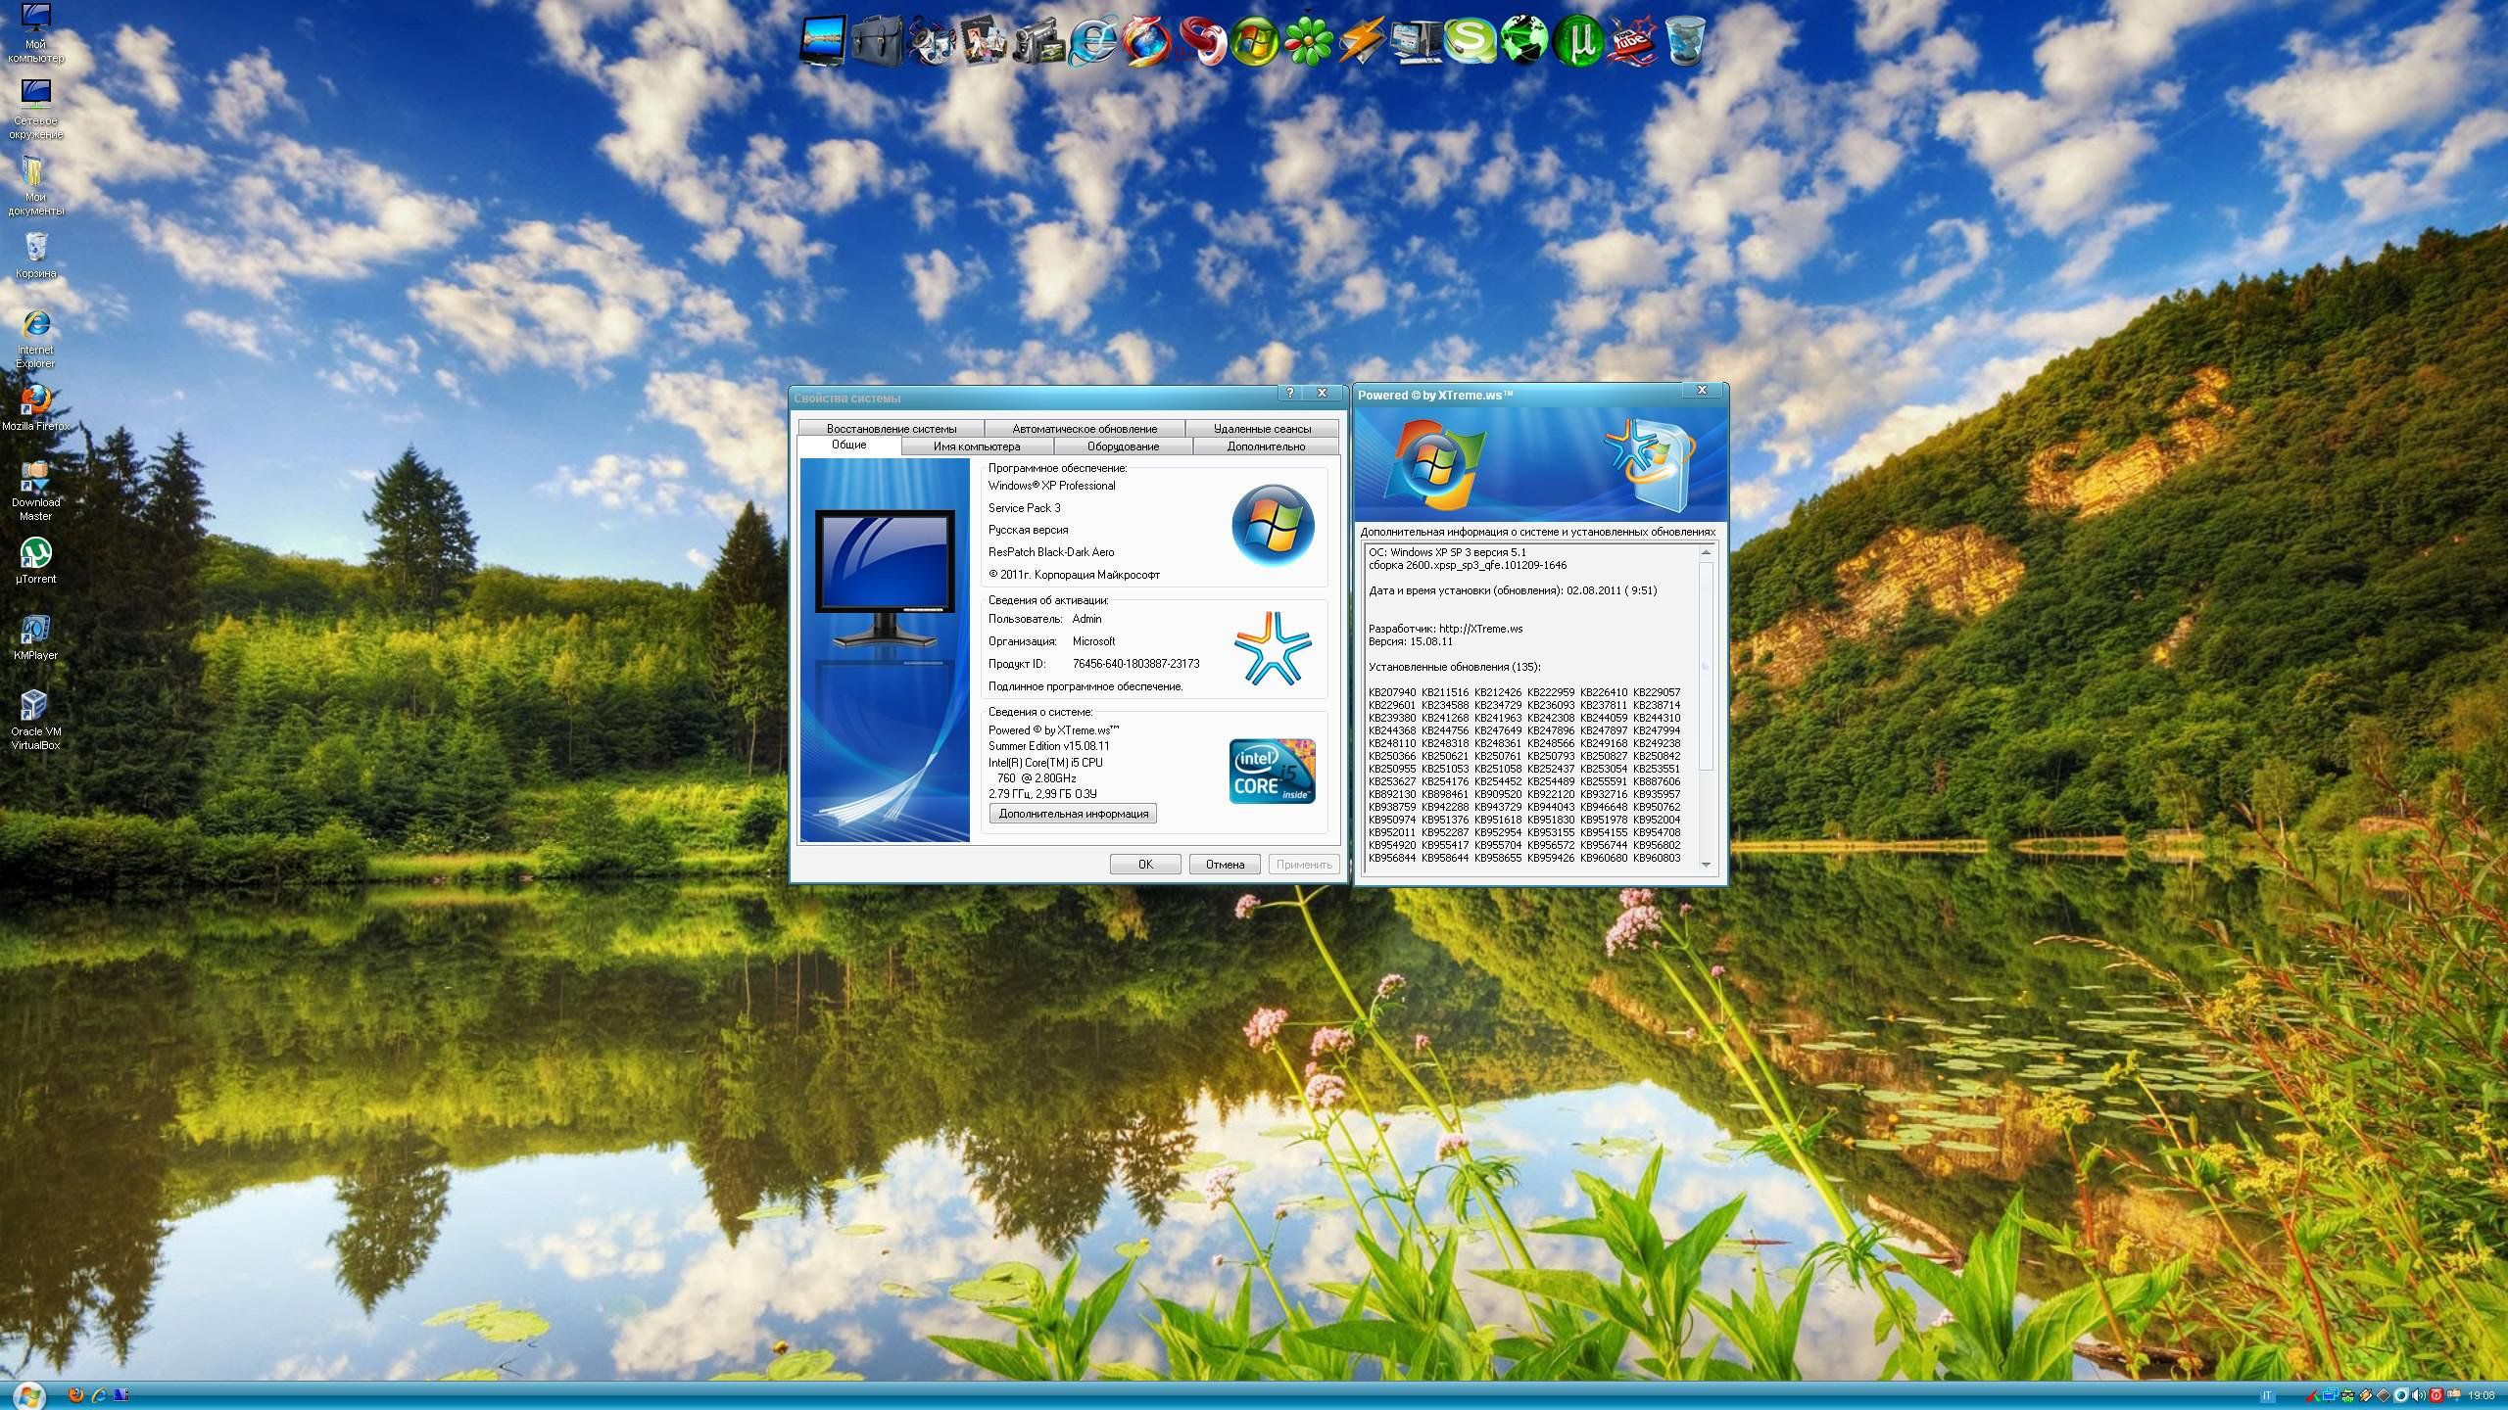The width and height of the screenshot is (2508, 1410).
Task: Click the volume speaker tray icon
Action: 2418,1395
